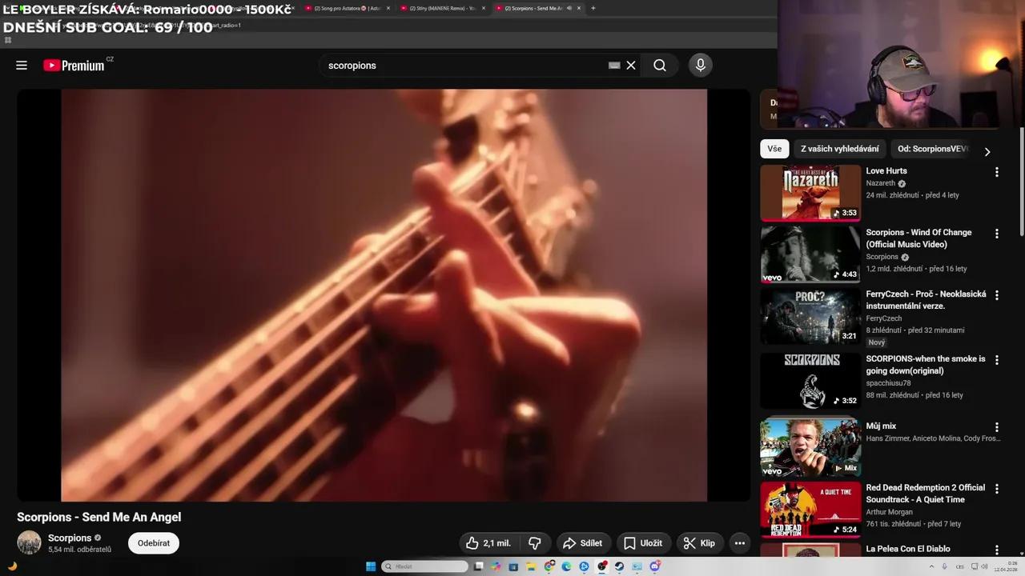Viewport: 1025px width, 576px height.
Task: Open the taskbar clock and date
Action: (1006, 566)
